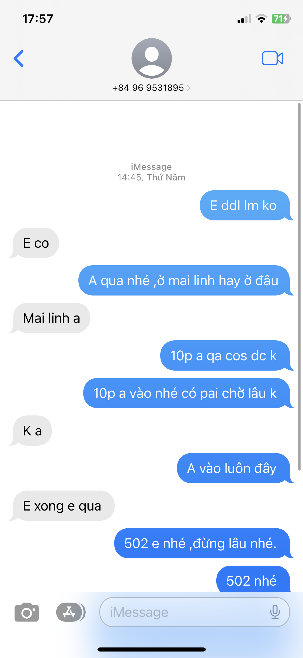Tap the 17:57 clock in status bar
The width and height of the screenshot is (303, 658).
click(x=38, y=19)
